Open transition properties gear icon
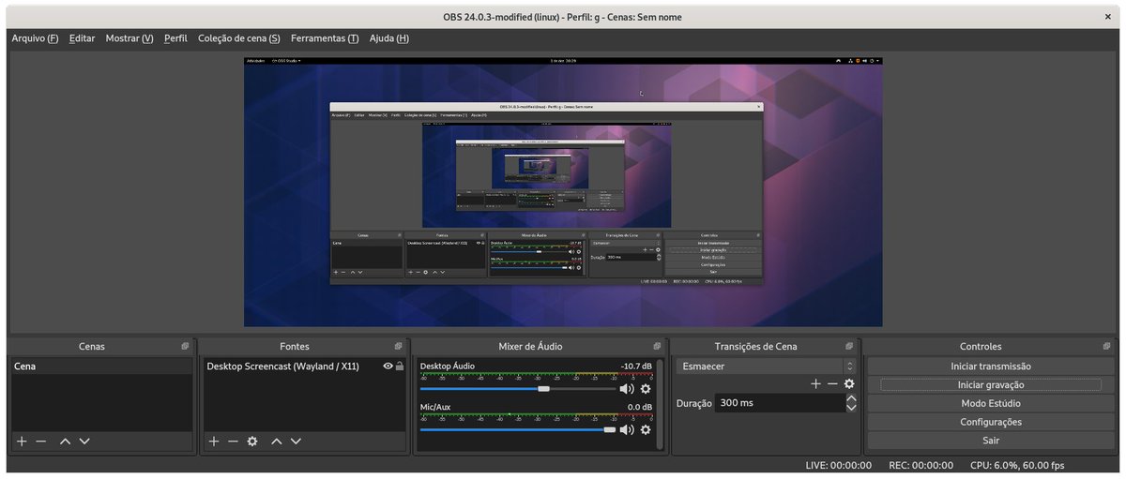This screenshot has height=479, width=1126. 849,383
